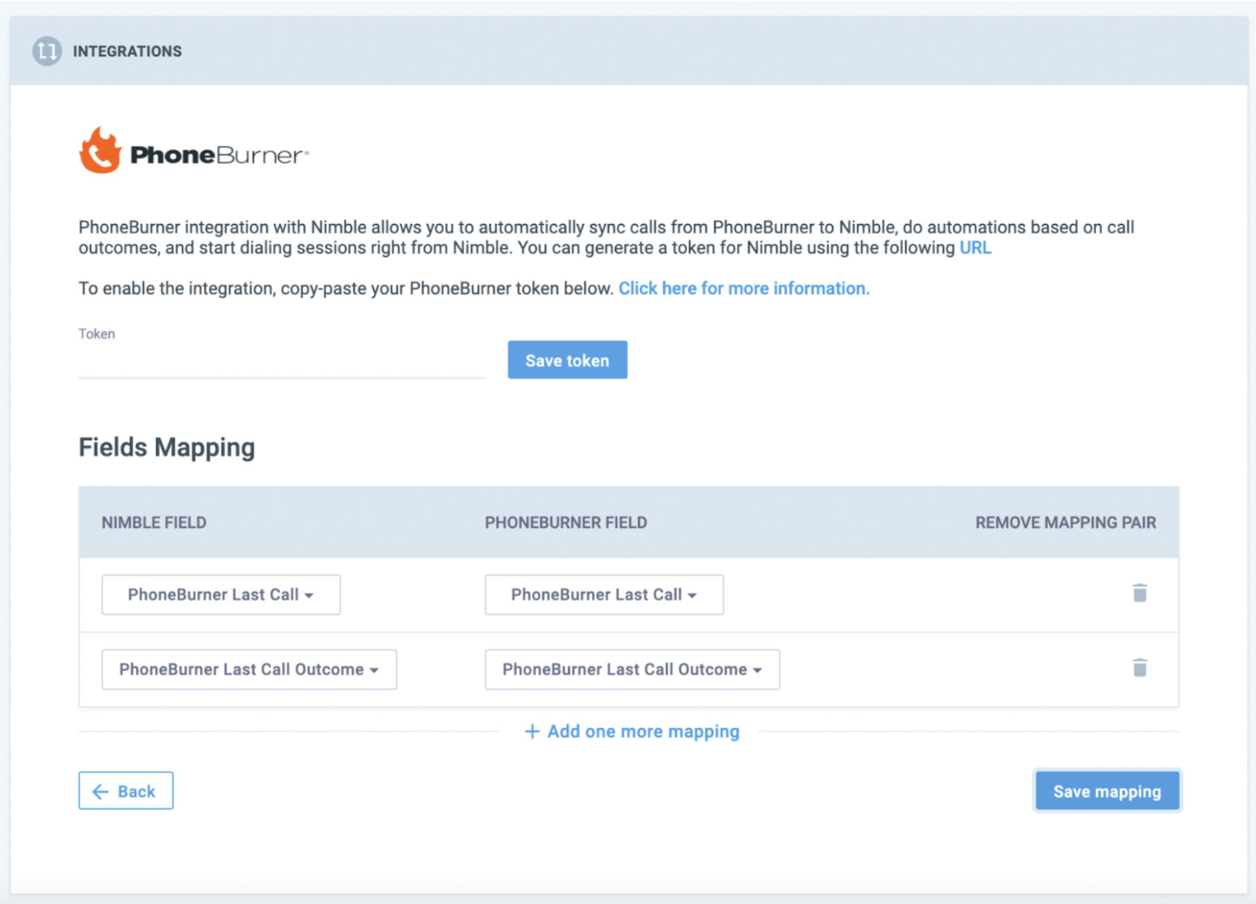
Task: Add one more mapping
Action: (x=632, y=732)
